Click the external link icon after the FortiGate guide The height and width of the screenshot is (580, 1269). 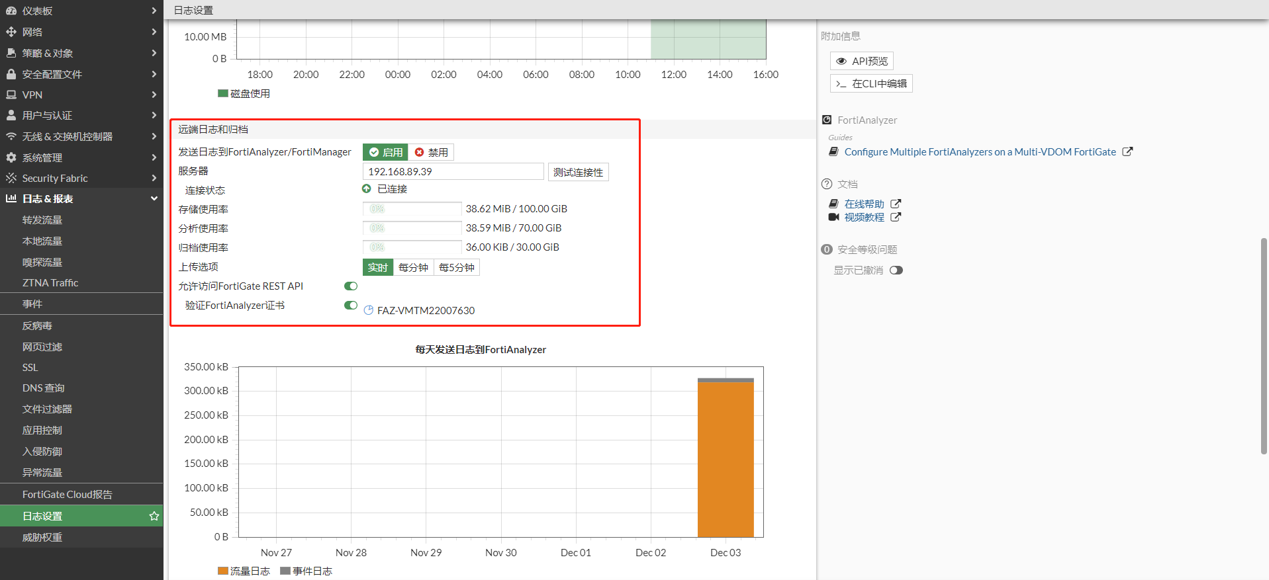[x=1127, y=151]
